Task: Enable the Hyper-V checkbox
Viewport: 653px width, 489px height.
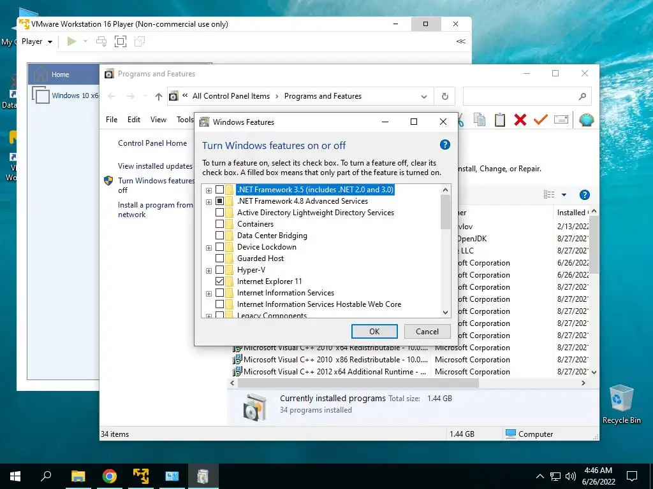Action: click(219, 270)
